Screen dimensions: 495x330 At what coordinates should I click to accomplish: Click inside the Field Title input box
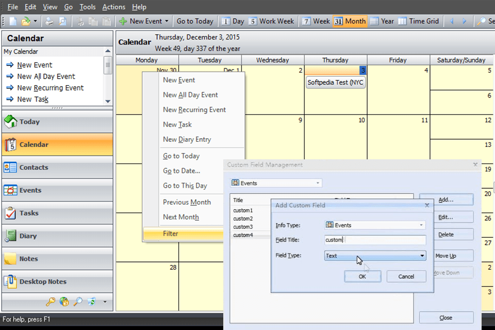pos(375,240)
